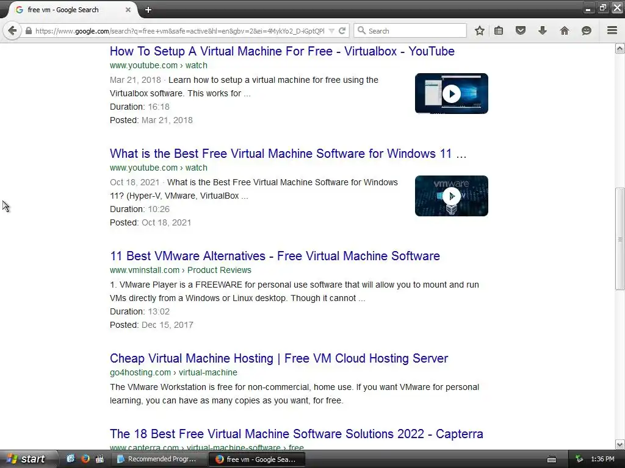
Task: Close the free vm Google Search tab
Action: [128, 10]
